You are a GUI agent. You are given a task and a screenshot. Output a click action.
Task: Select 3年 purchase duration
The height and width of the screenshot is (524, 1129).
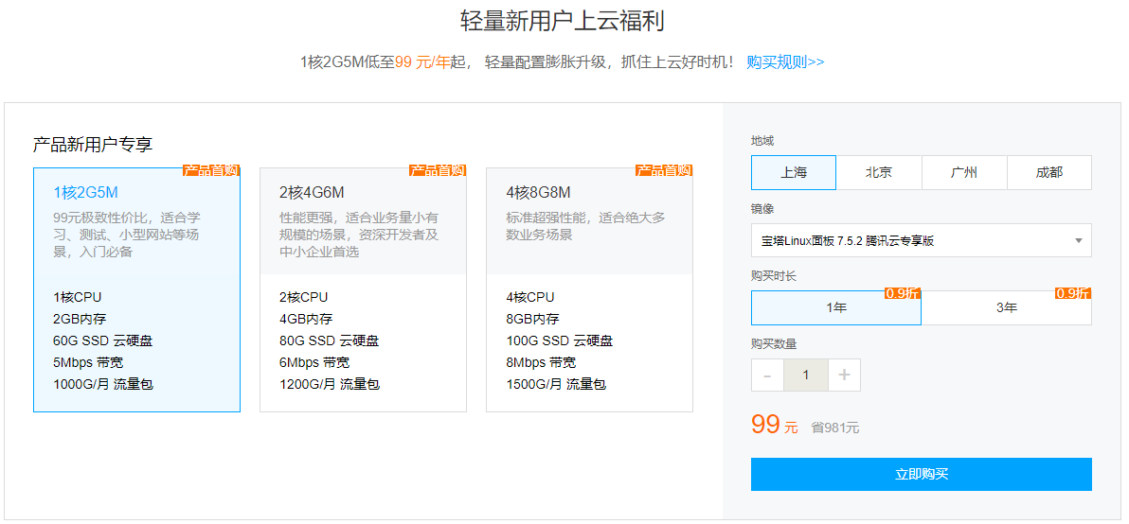[1007, 307]
